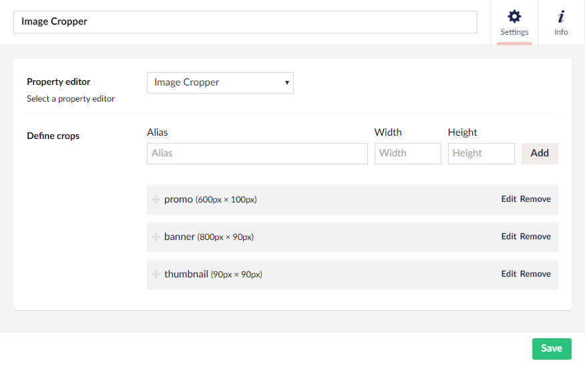585x365 pixels.
Task: Grab the move handle for thumbnail crop
Action: pyautogui.click(x=156, y=274)
